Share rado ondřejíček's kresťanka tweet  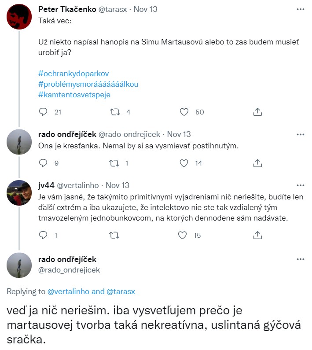pos(258,163)
